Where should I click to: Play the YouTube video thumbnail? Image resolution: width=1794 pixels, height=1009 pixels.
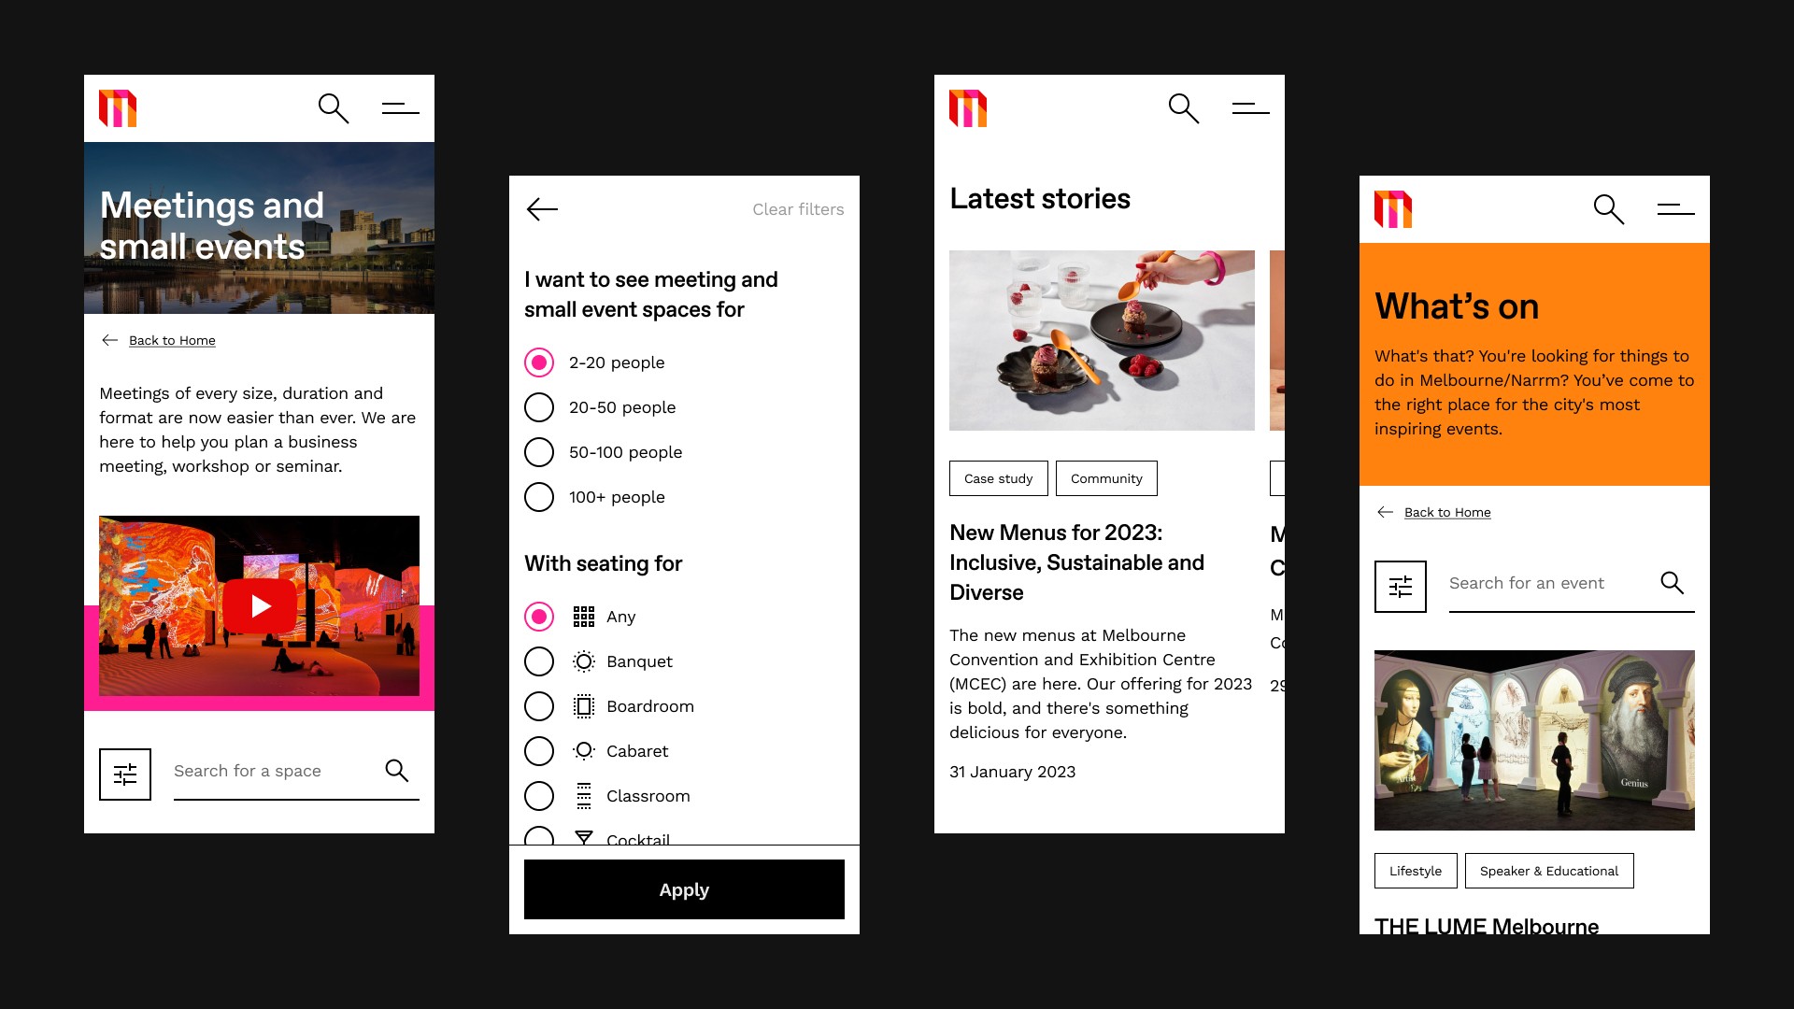point(260,606)
